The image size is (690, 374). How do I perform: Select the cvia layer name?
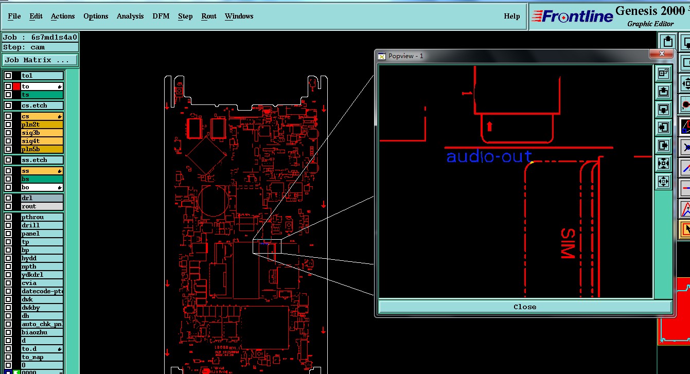pyautogui.click(x=42, y=283)
